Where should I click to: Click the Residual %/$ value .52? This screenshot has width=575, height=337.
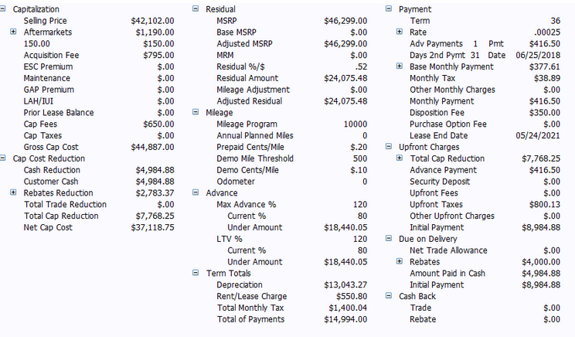tap(361, 66)
